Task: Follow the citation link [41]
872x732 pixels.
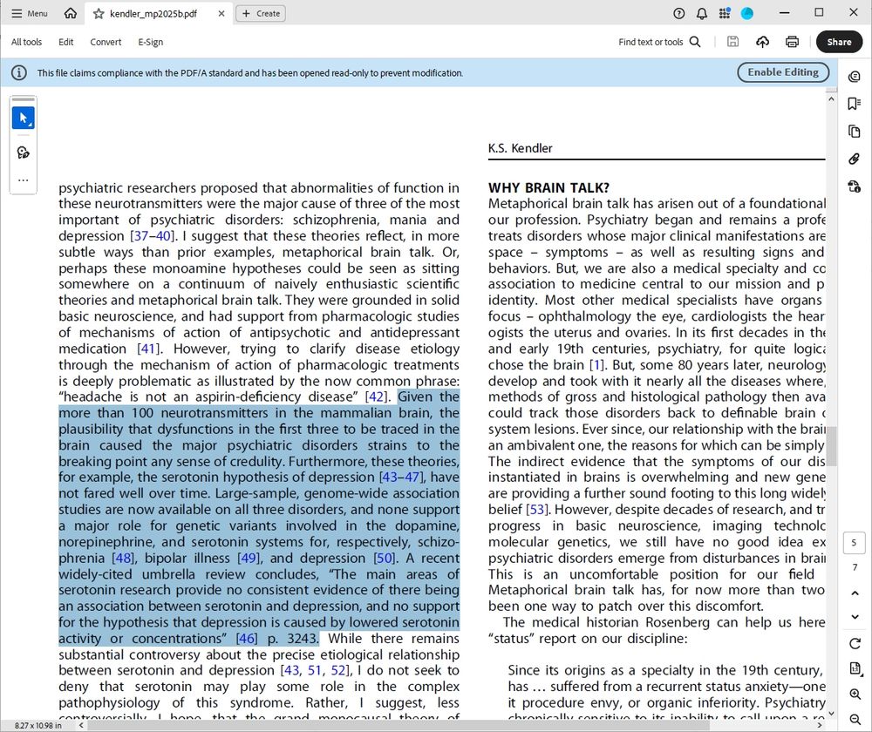Action: (148, 349)
